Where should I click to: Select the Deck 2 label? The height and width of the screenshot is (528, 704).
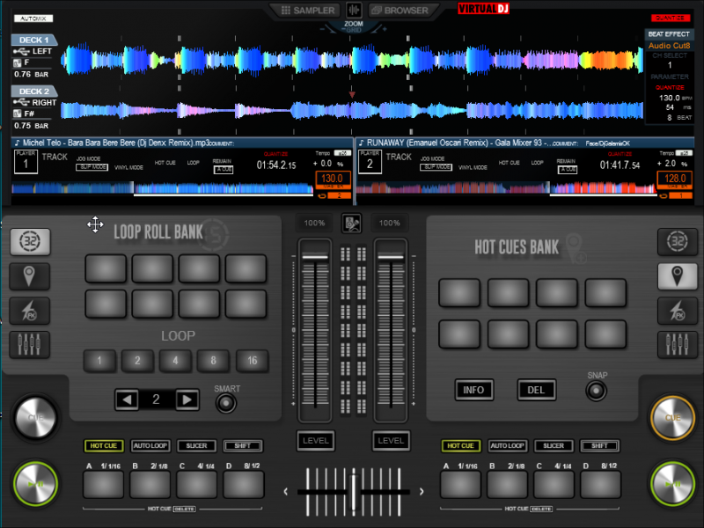[x=34, y=92]
